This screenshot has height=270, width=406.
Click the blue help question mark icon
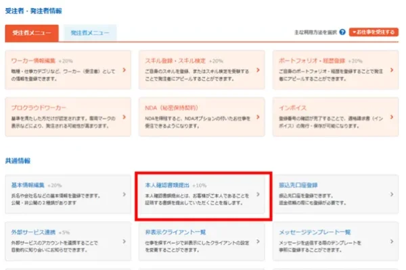pos(342,32)
